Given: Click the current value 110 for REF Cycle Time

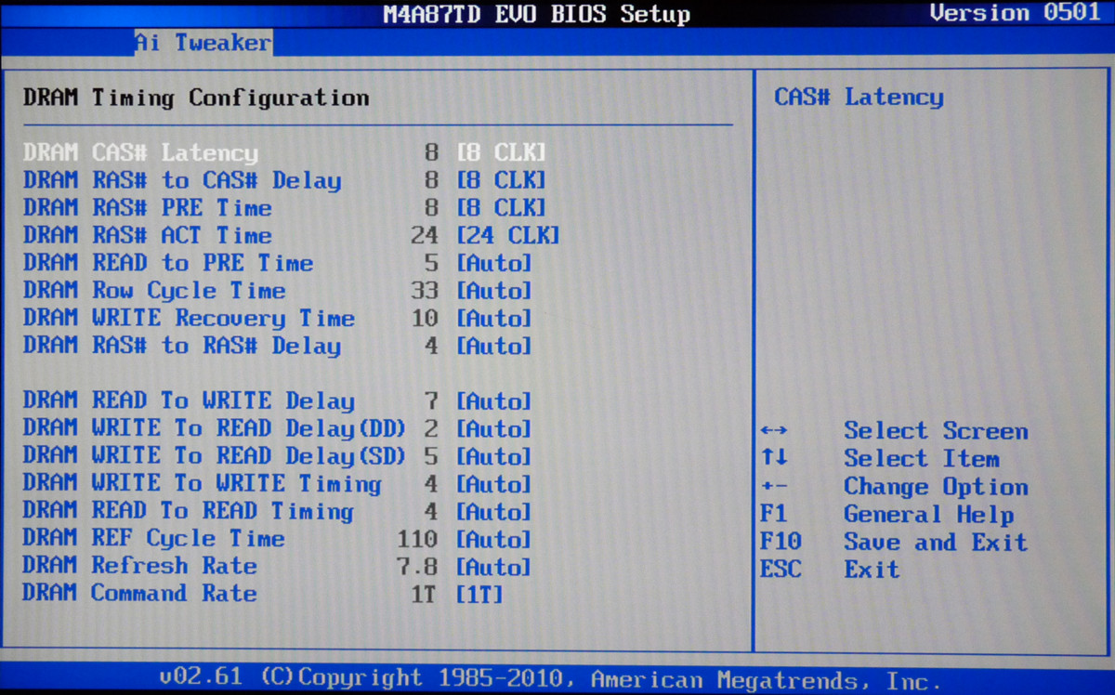Looking at the screenshot, I should click(417, 539).
